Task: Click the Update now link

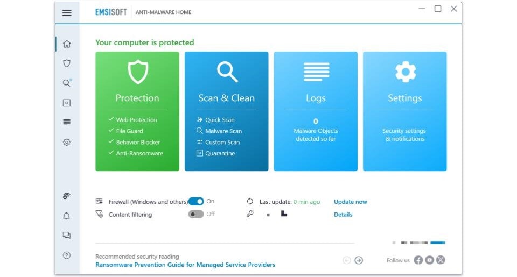Action: click(351, 202)
